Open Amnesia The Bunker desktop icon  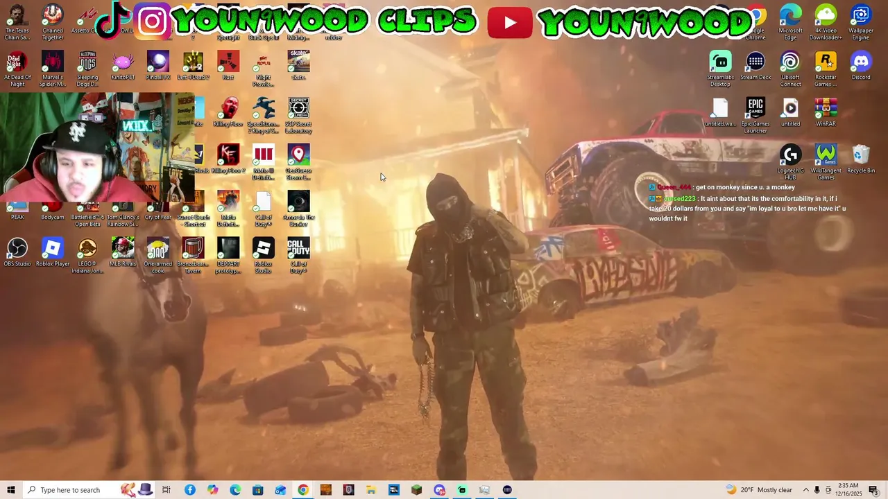(x=298, y=209)
